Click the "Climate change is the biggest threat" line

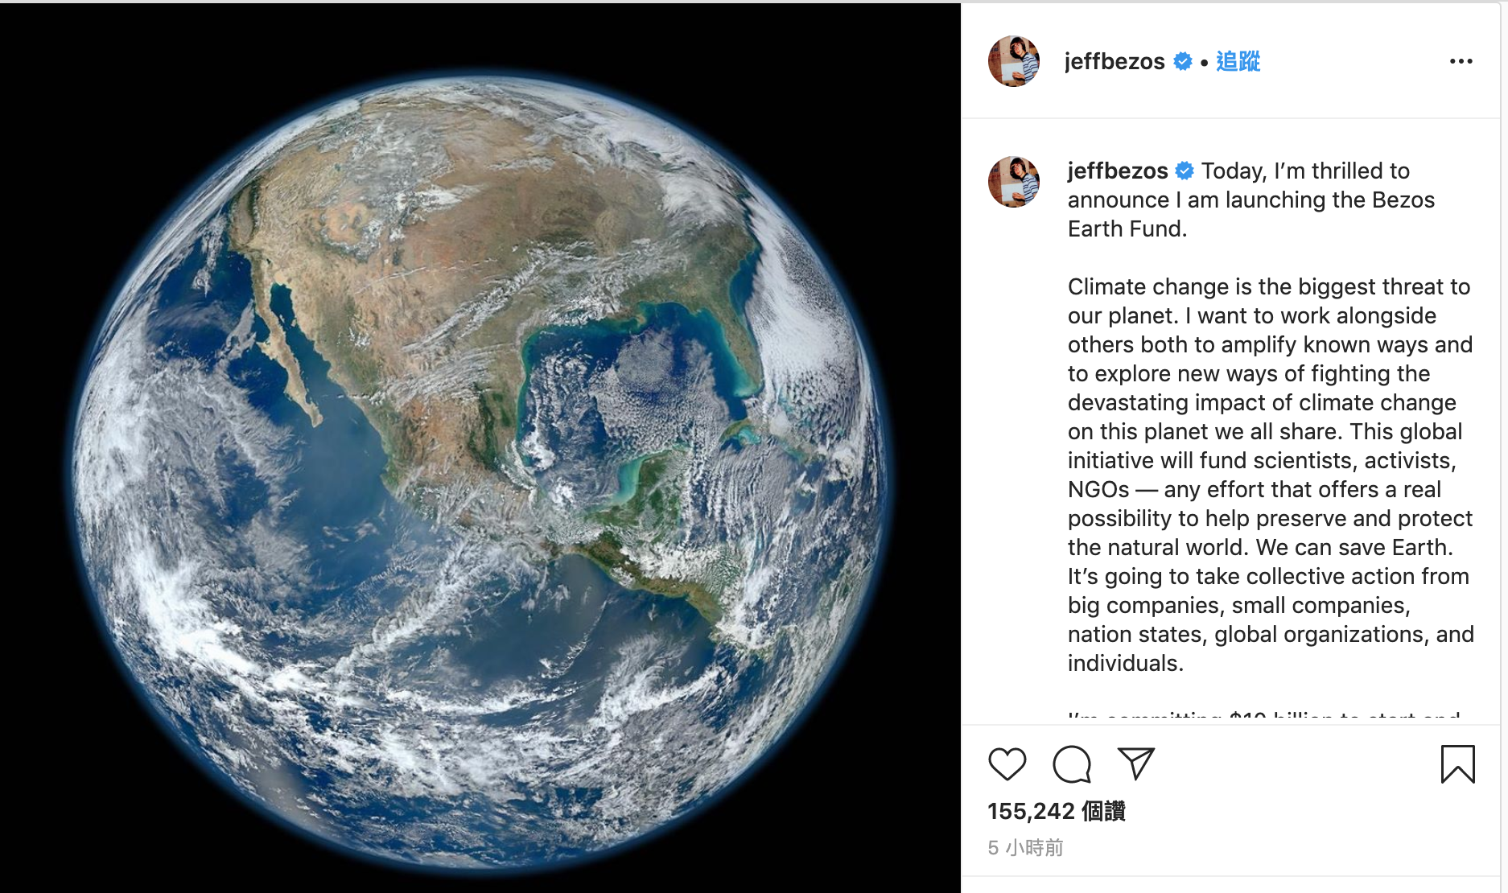click(x=1269, y=286)
